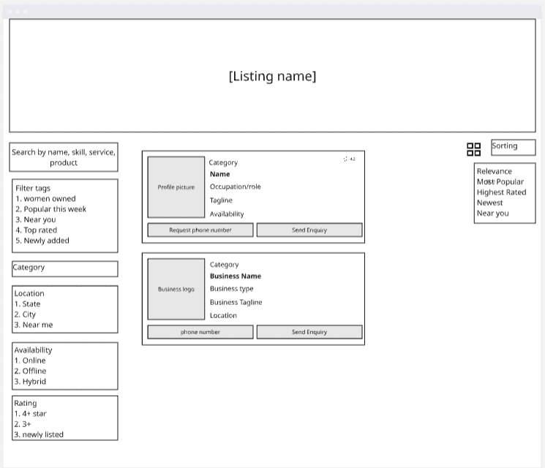Screen dimensions: 545x468
Task: Select the women owned filter tag
Action: tap(49, 199)
